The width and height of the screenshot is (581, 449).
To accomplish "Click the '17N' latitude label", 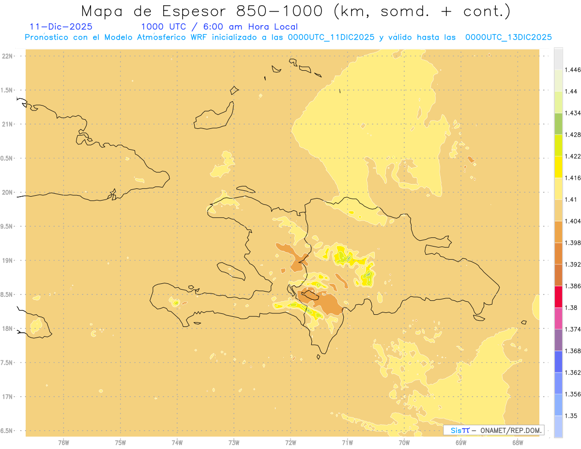I will (x=8, y=397).
